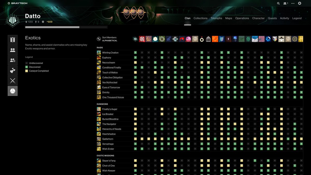Click the EXOTIC MISSIONS section heading
The width and height of the screenshot is (311, 175).
click(x=106, y=156)
